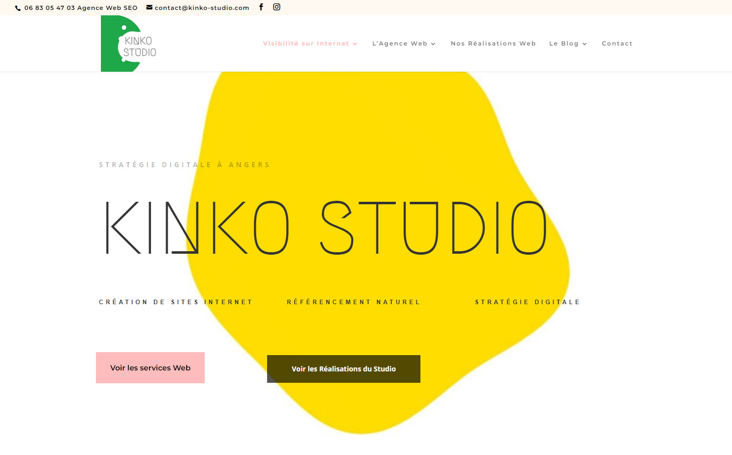Open Visibilité sur Internet menu item
The image size is (732, 455).
tap(306, 44)
